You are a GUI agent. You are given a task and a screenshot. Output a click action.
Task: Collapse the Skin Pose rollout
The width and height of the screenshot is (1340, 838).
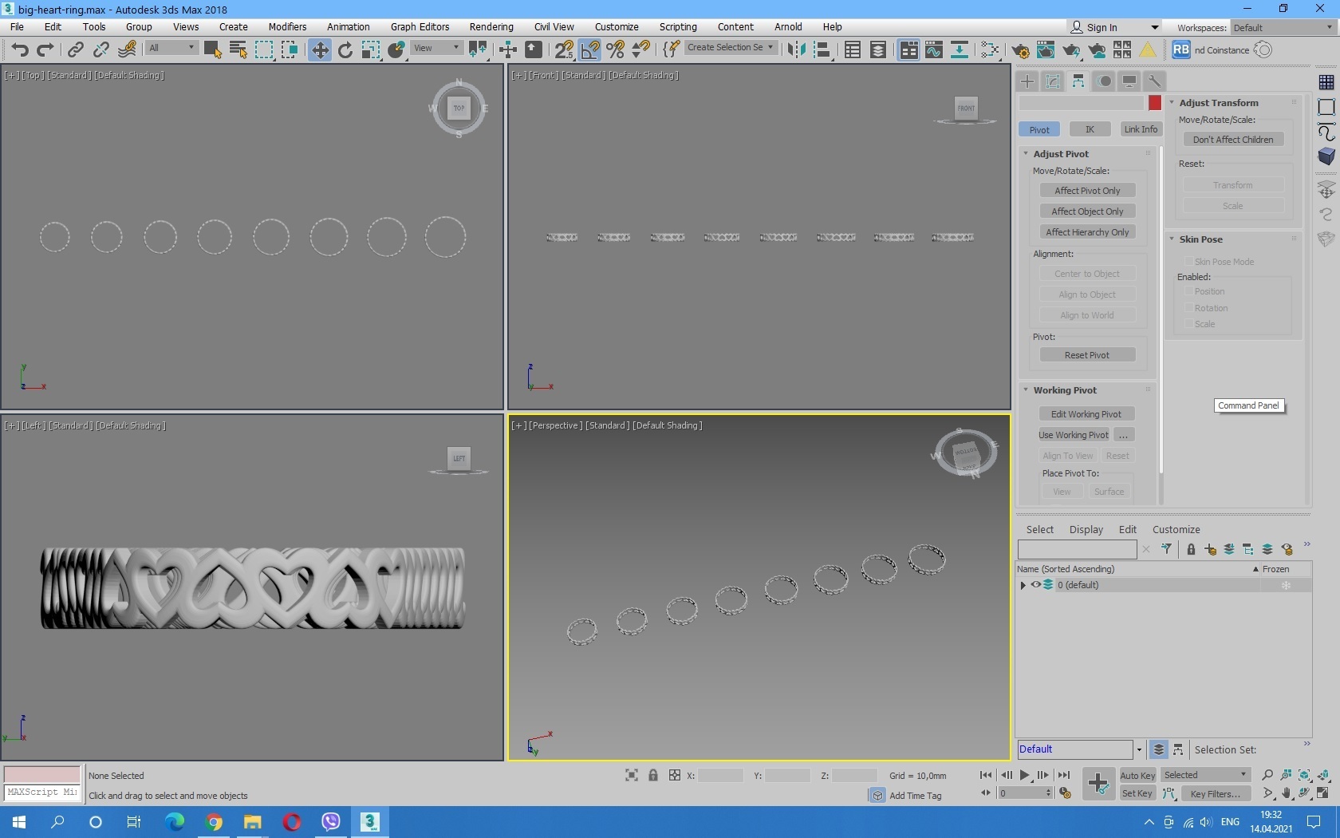[1200, 239]
